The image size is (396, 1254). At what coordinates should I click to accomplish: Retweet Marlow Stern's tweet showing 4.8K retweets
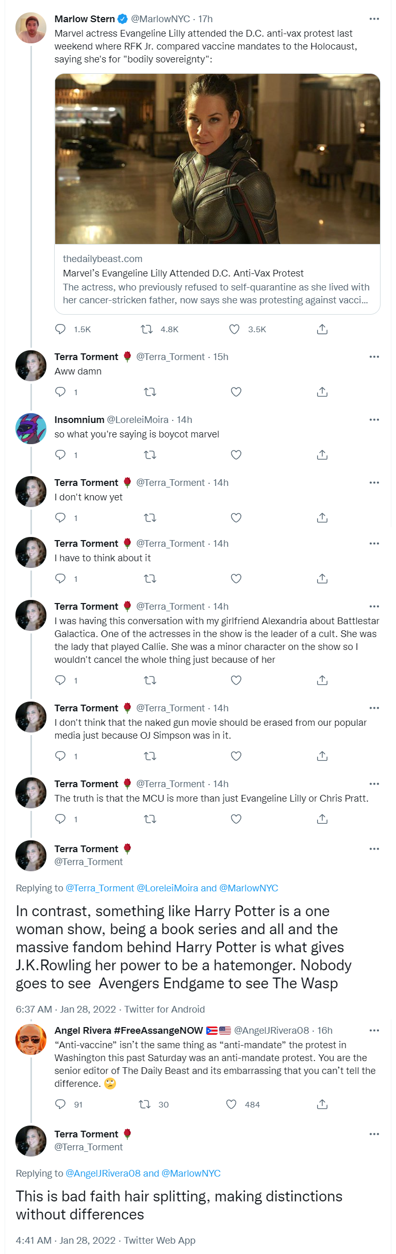tap(147, 329)
